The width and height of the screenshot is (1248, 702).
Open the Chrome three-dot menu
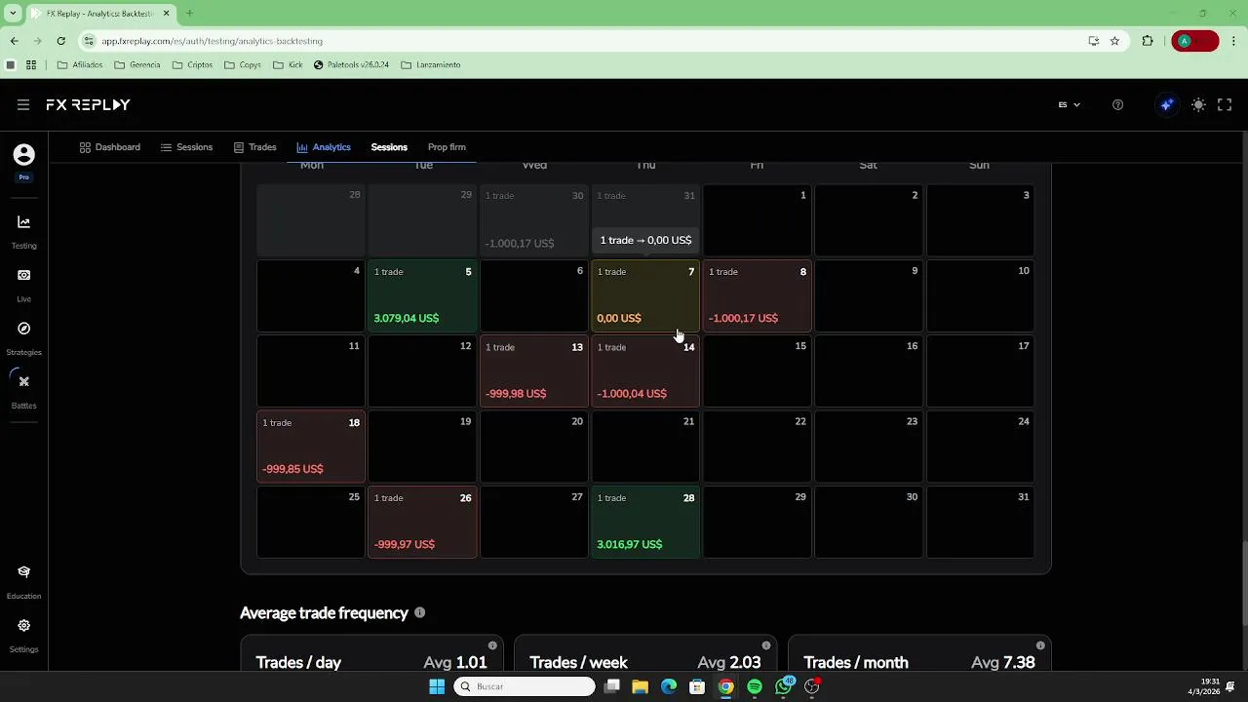coord(1233,41)
